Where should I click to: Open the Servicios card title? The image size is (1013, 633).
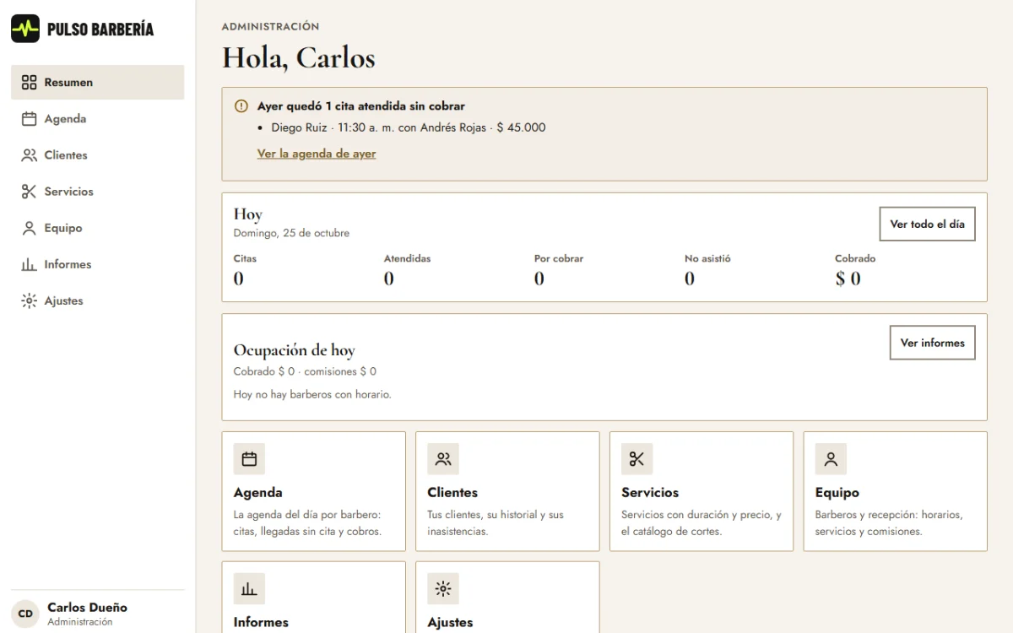tap(650, 492)
